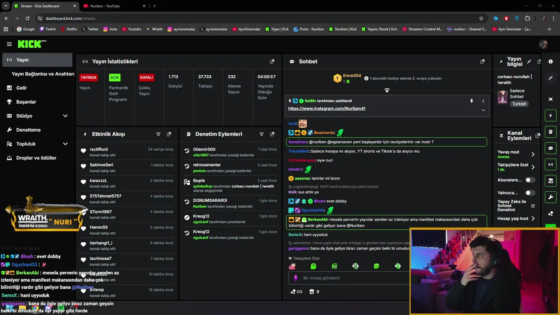Open Yavaş mod options arrow
Viewport: 560px width, 315px height.
tap(533, 154)
